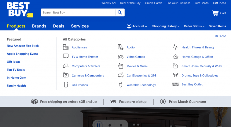Click the Cameras & Camcorders icon

coord(66,75)
